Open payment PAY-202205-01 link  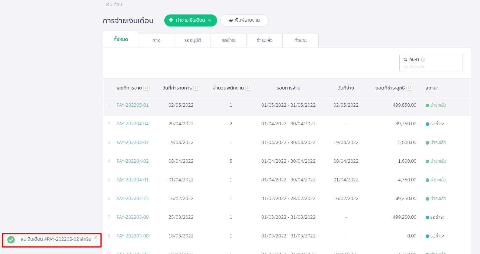coord(133,105)
